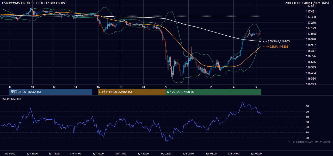Viewport: 333px width, 156px height.
Task: Click price axis value 116.817
Action: point(311,51)
